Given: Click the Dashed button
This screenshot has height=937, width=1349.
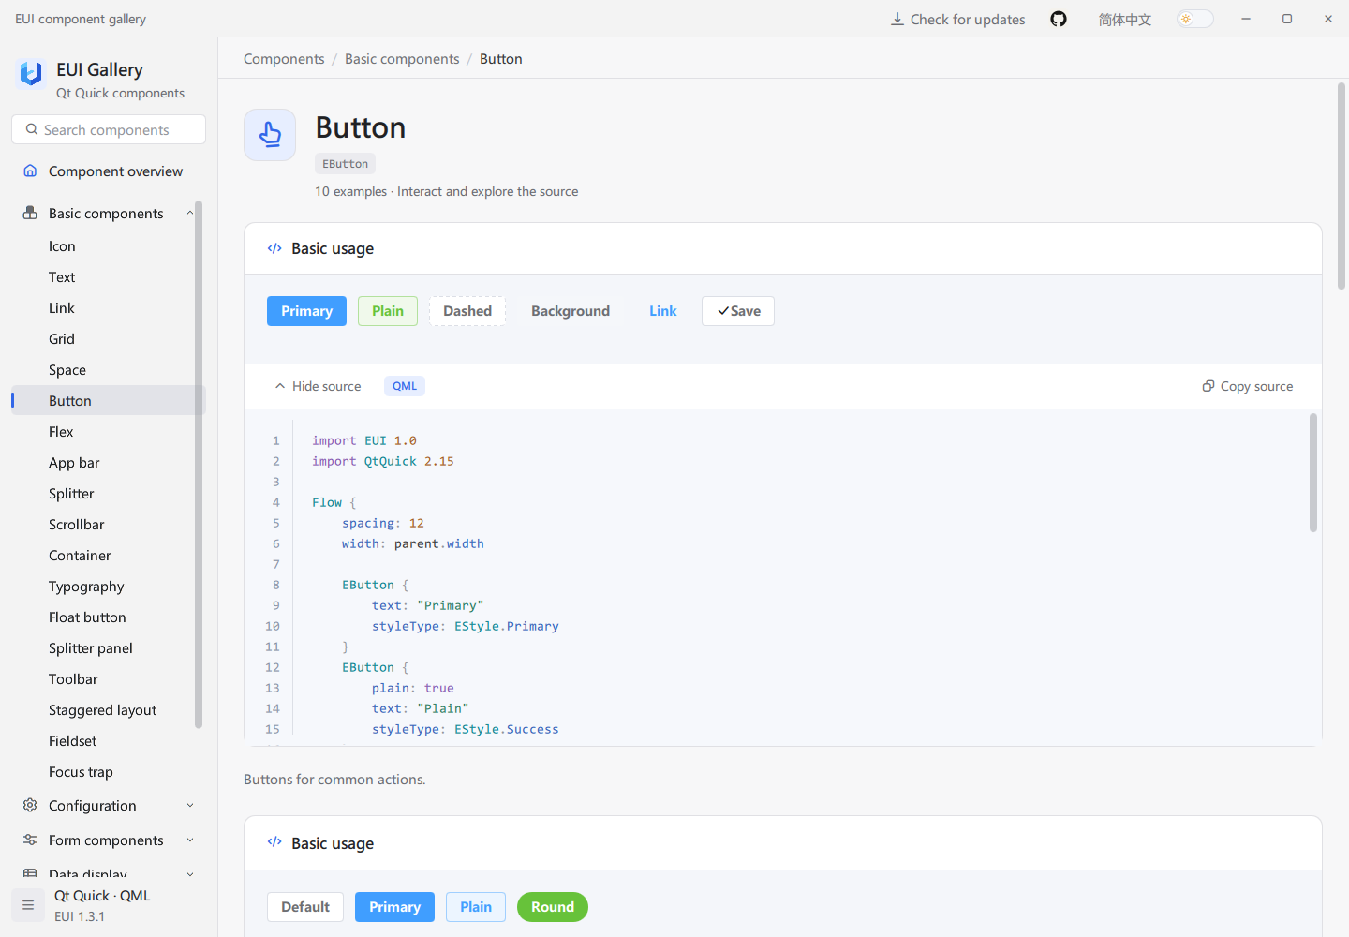Looking at the screenshot, I should (467, 311).
